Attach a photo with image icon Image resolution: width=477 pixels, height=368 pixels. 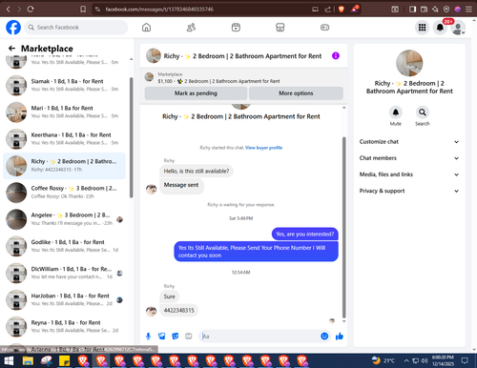(x=161, y=337)
